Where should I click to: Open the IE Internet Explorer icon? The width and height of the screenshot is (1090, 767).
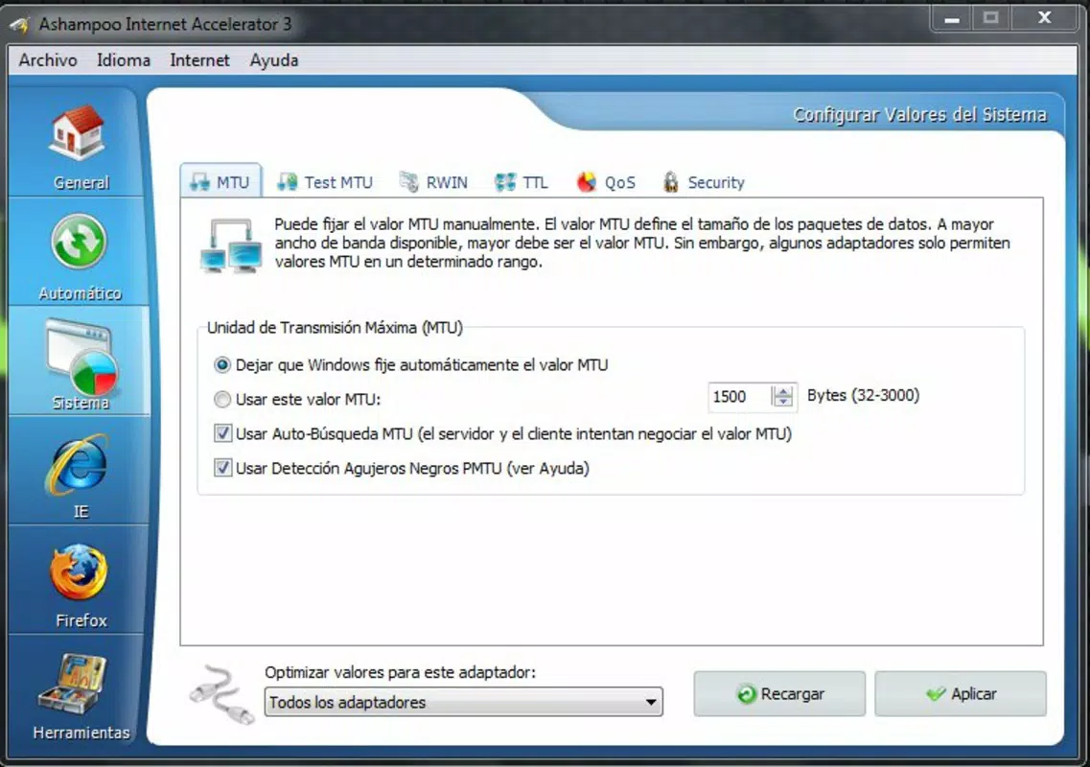coord(78,464)
